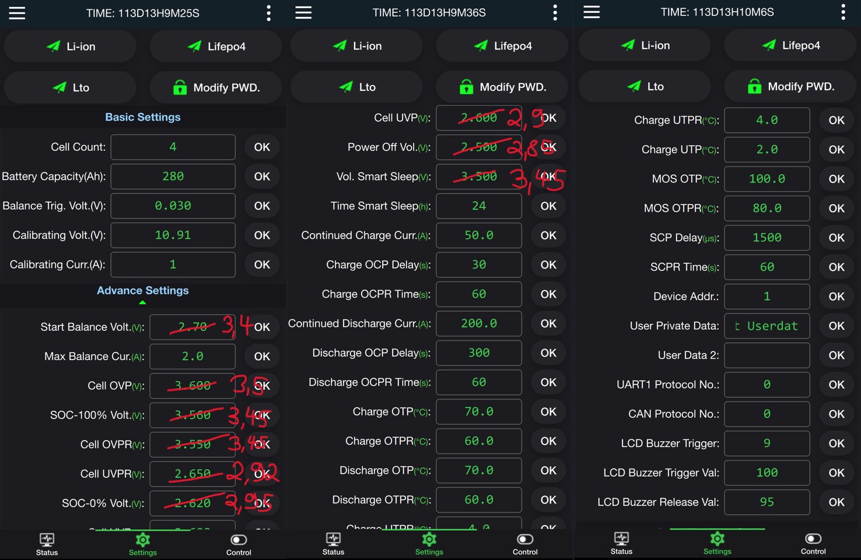This screenshot has height=560, width=861.
Task: Go to Settings tab in middle screen
Action: pyautogui.click(x=429, y=544)
